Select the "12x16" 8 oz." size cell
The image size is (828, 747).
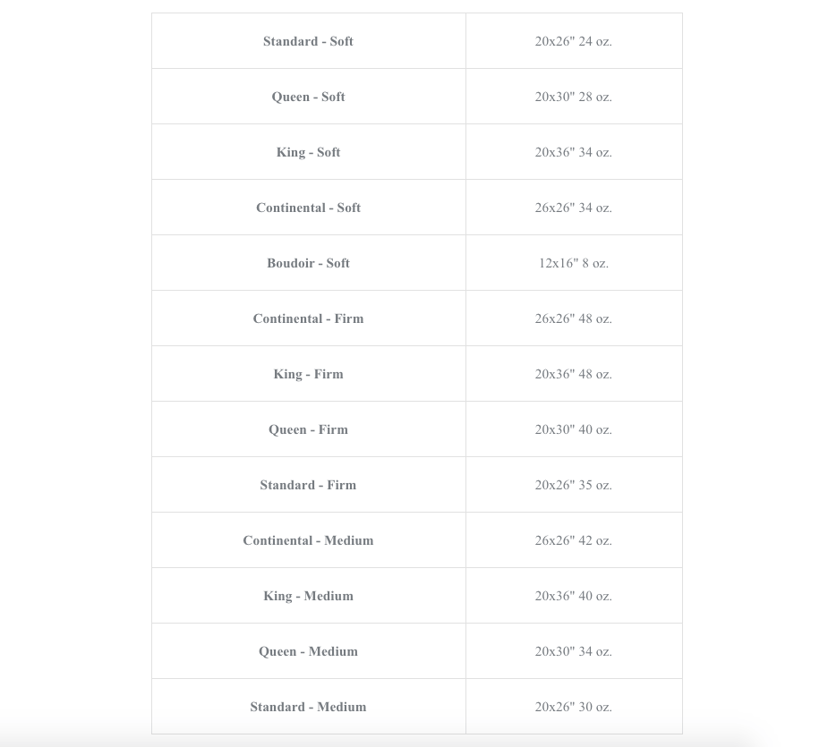click(573, 263)
